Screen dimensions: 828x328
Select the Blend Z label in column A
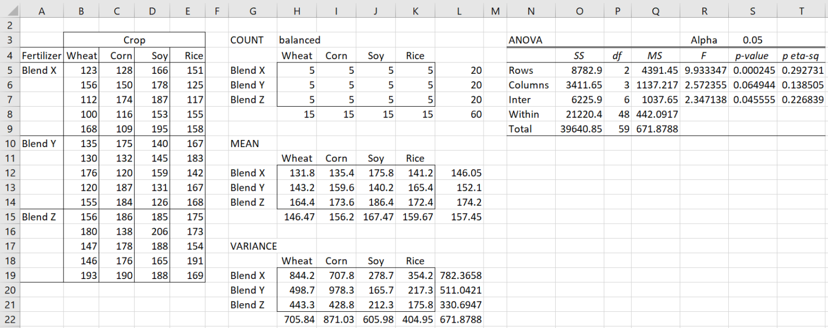[42, 217]
